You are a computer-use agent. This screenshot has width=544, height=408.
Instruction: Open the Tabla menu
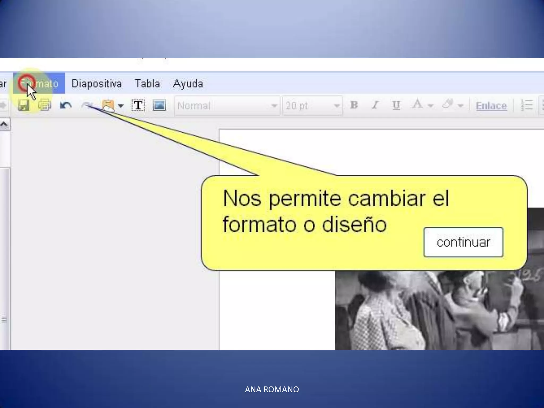pos(147,84)
